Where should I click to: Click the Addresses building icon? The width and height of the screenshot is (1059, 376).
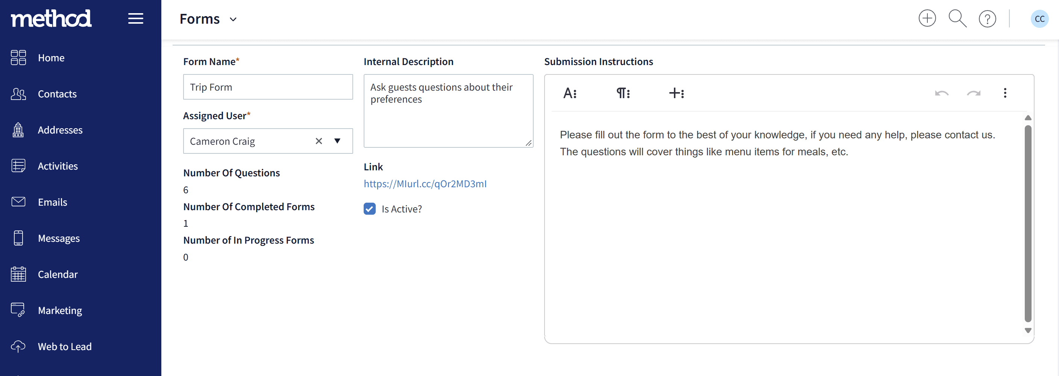click(18, 130)
